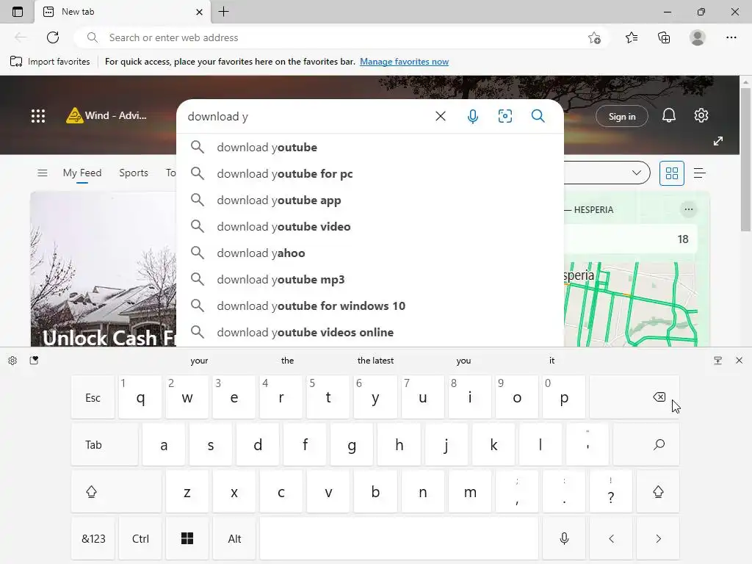Pick keyboard prediction "the latest"

(375, 360)
